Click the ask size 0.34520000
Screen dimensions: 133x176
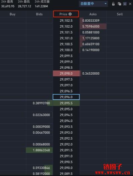(x=91, y=74)
